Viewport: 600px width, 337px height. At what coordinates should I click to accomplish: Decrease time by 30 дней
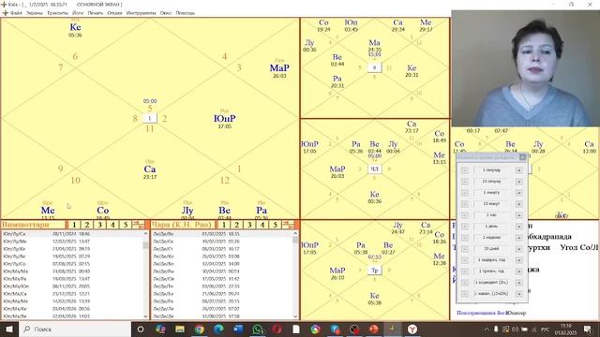point(465,249)
